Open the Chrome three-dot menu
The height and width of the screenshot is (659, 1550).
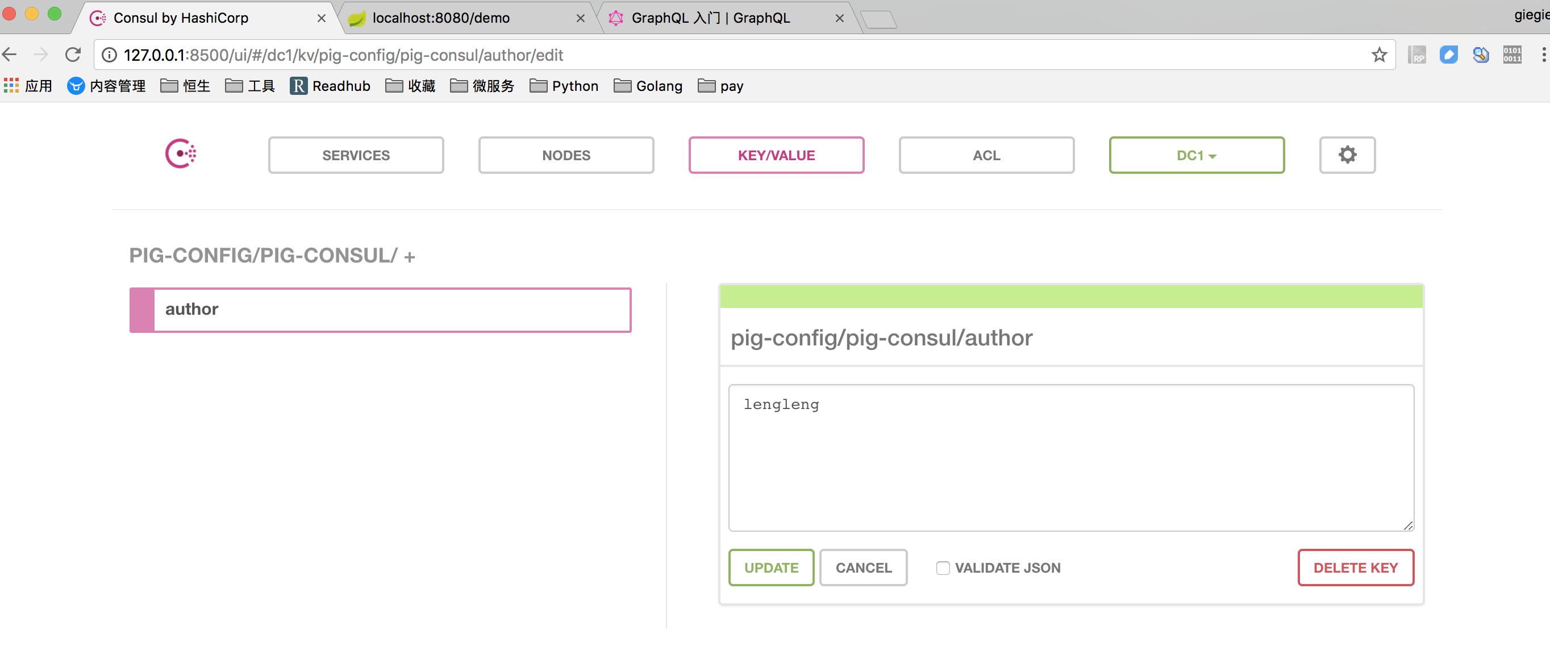tap(1543, 55)
